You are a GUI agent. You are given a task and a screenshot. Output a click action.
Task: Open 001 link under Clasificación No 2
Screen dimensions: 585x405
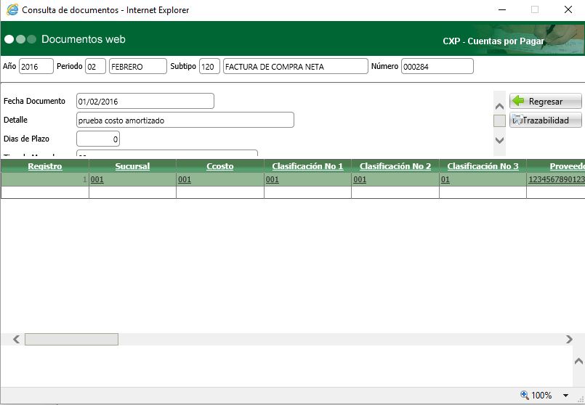point(360,179)
